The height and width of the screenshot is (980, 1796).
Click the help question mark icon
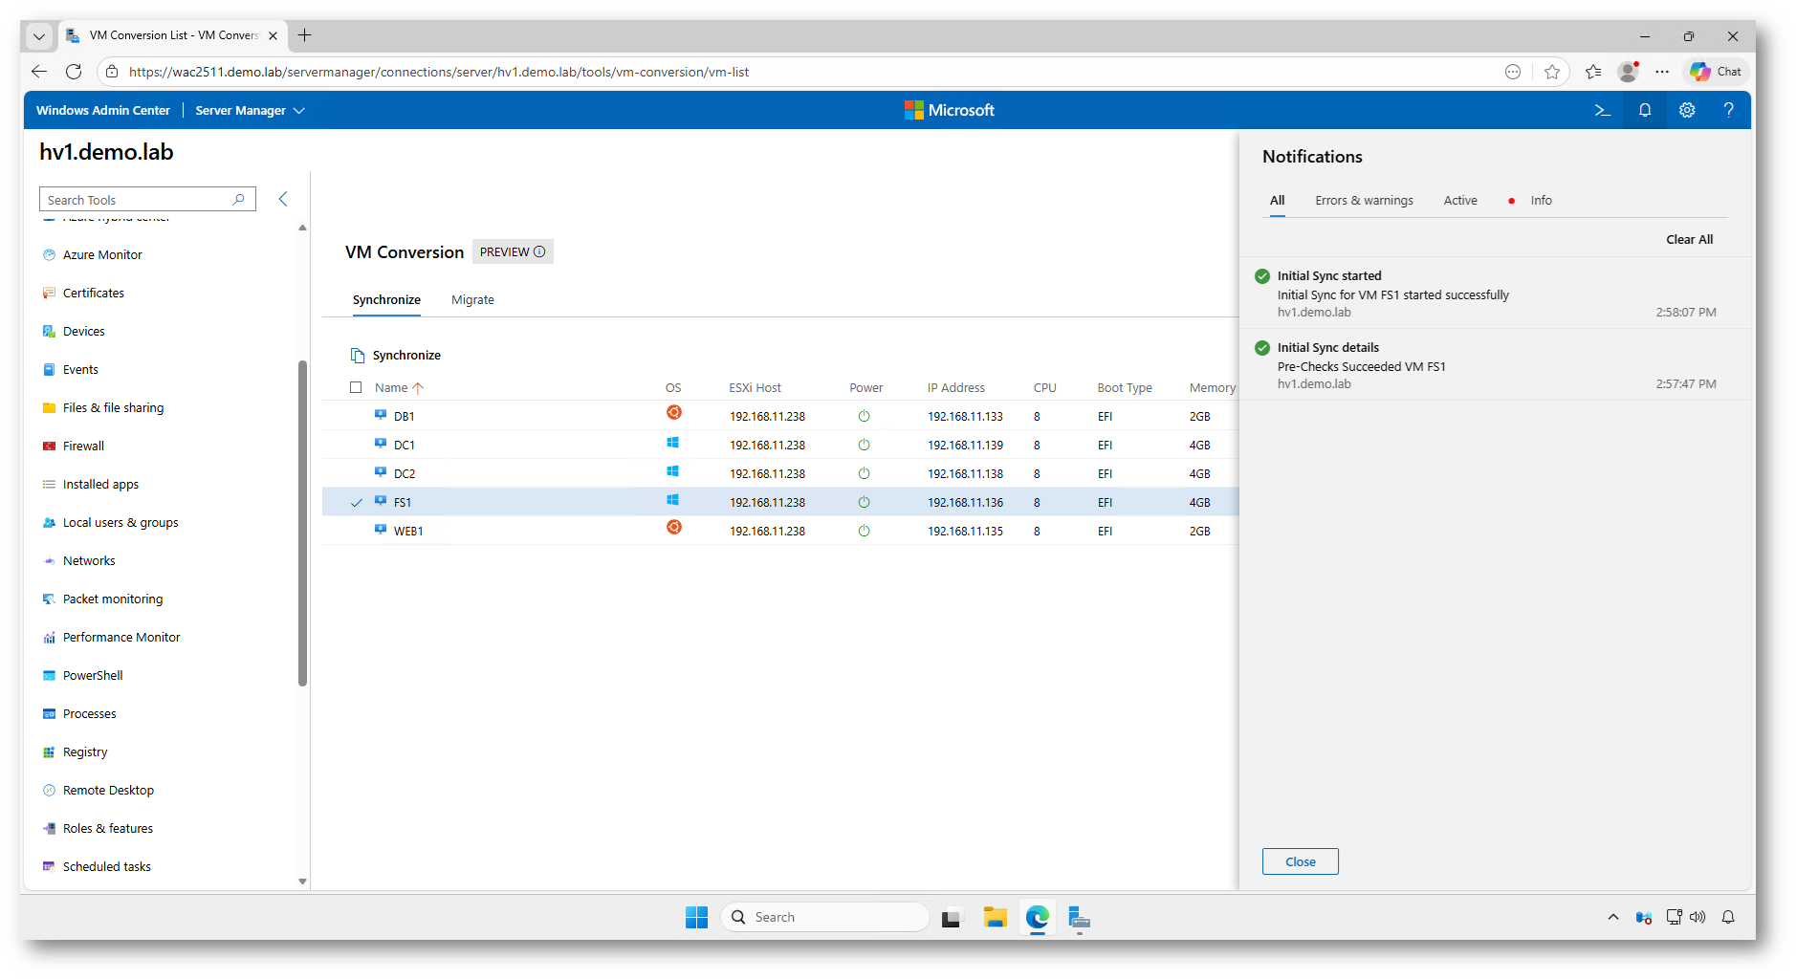point(1728,110)
